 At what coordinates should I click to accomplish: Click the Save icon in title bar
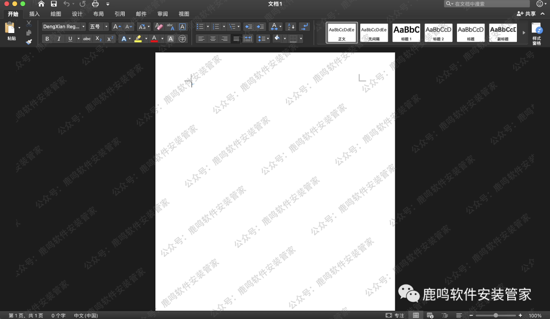pyautogui.click(x=53, y=4)
